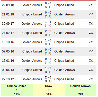The image size is (98, 97).
Task: Click Chippa United home team on 03.04.13
Action: pyautogui.click(x=32, y=70)
